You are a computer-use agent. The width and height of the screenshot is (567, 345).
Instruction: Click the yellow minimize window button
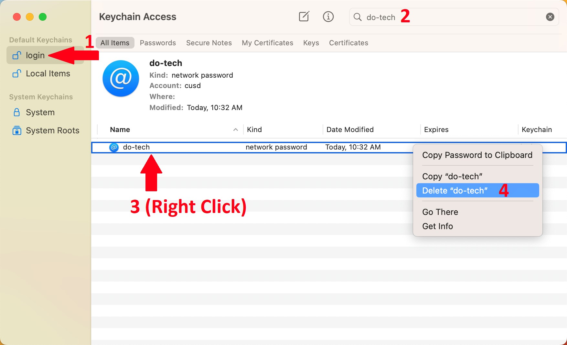coord(30,17)
